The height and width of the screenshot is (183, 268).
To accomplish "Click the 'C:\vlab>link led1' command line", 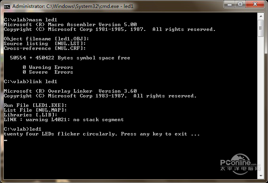I will tap(30, 82).
